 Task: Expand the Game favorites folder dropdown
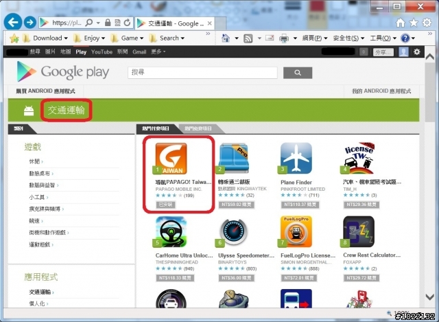[x=141, y=38]
